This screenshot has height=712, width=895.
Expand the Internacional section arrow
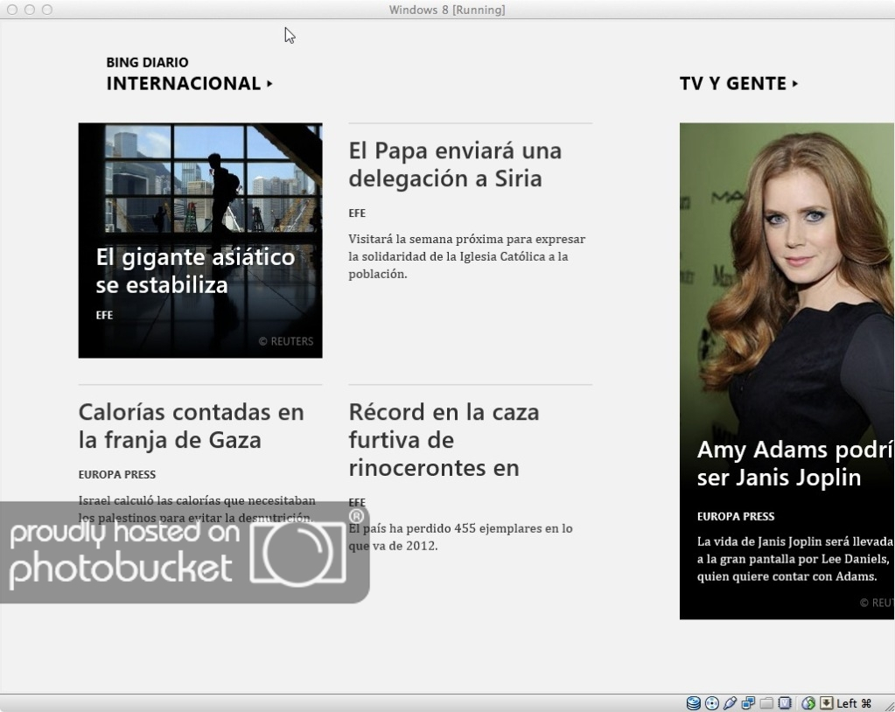click(x=270, y=84)
